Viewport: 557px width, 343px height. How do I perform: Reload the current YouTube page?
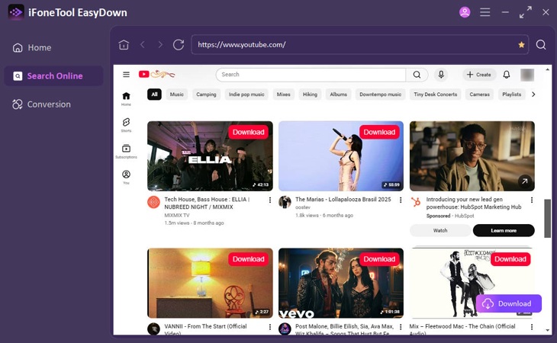(x=179, y=45)
